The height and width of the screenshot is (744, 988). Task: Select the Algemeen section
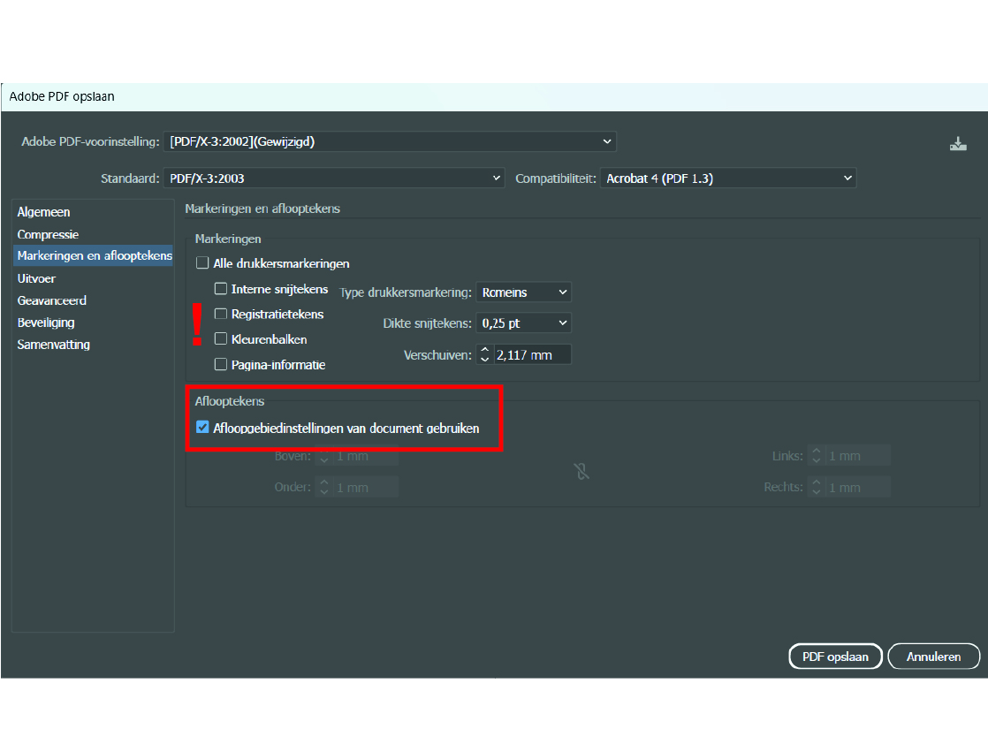pyautogui.click(x=43, y=212)
